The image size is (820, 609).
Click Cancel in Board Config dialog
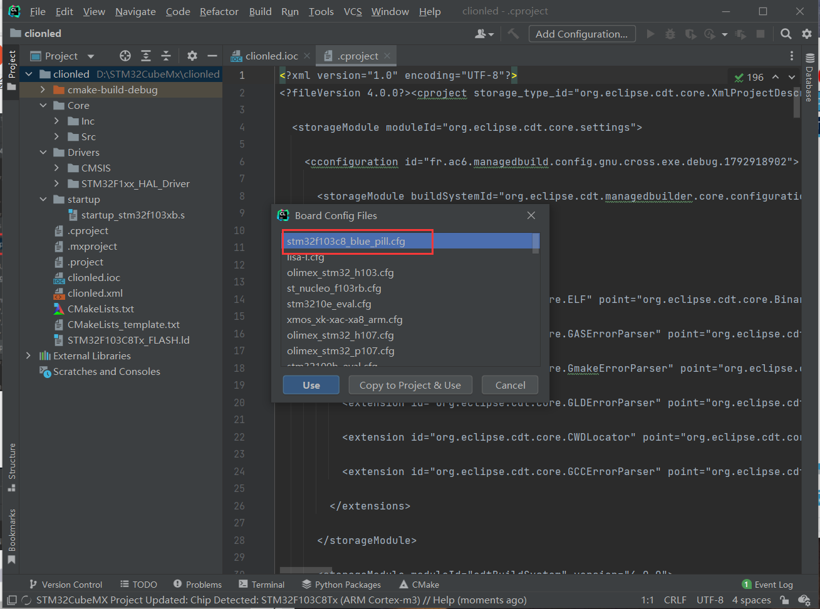(x=510, y=385)
